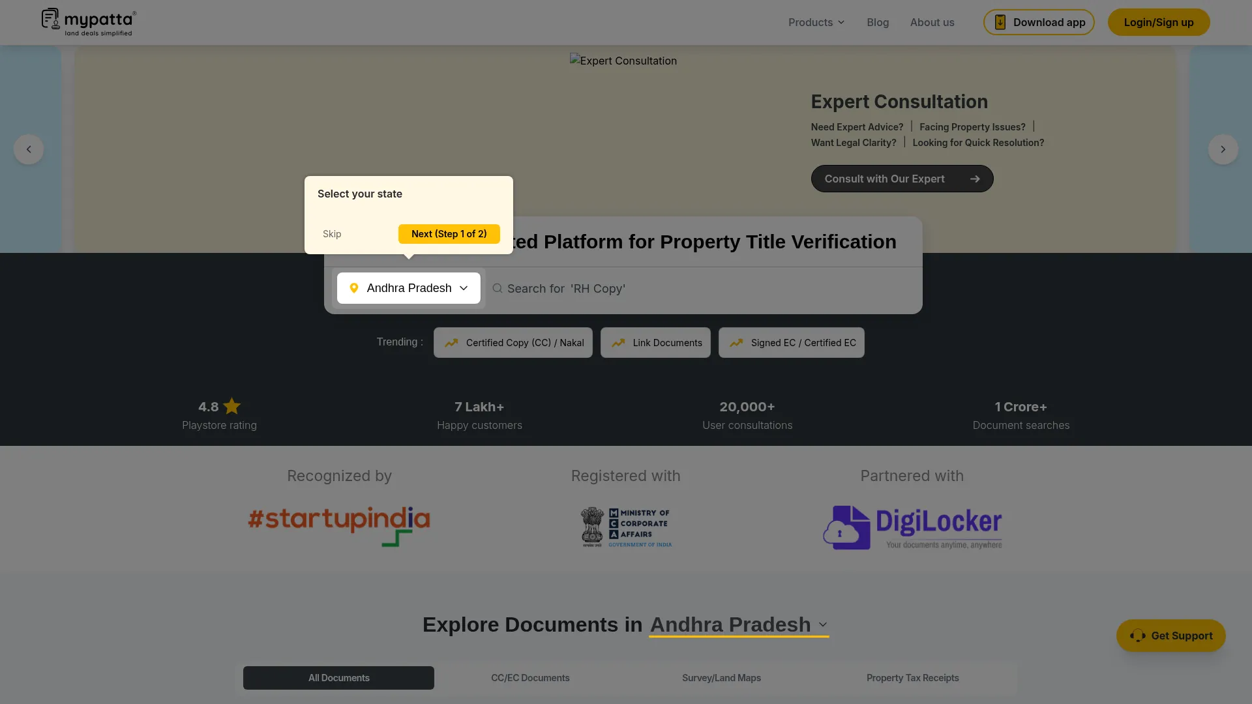The width and height of the screenshot is (1252, 704).
Task: Go to About us
Action: 932,22
